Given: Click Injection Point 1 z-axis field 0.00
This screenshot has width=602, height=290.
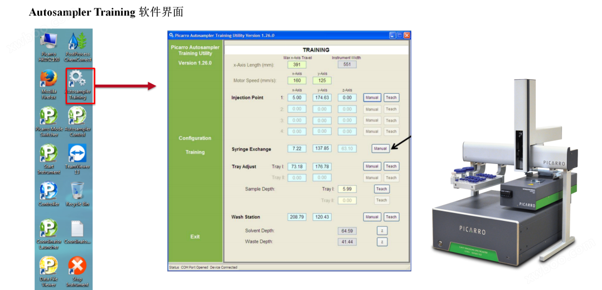Looking at the screenshot, I should 347,98.
